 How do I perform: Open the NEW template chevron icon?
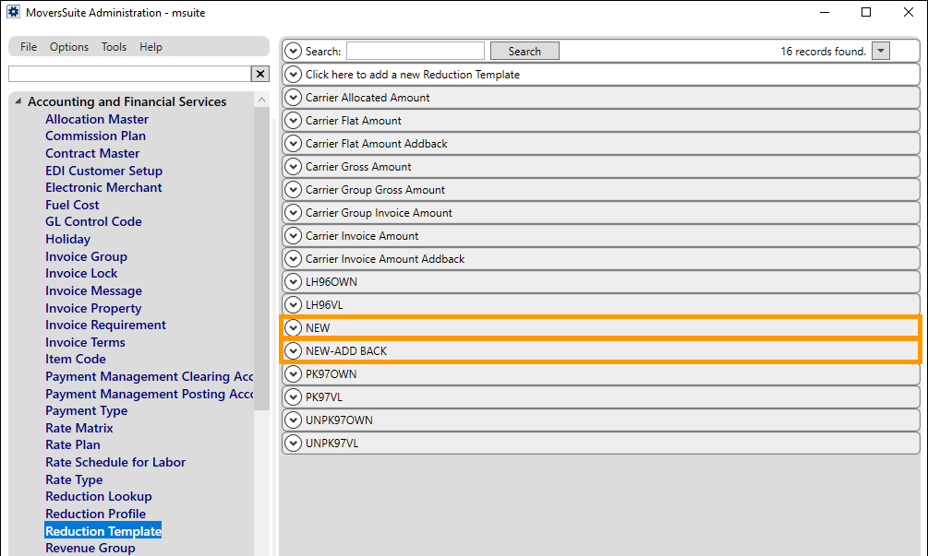[x=294, y=327]
